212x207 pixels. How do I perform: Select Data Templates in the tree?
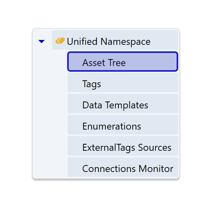[123, 103]
